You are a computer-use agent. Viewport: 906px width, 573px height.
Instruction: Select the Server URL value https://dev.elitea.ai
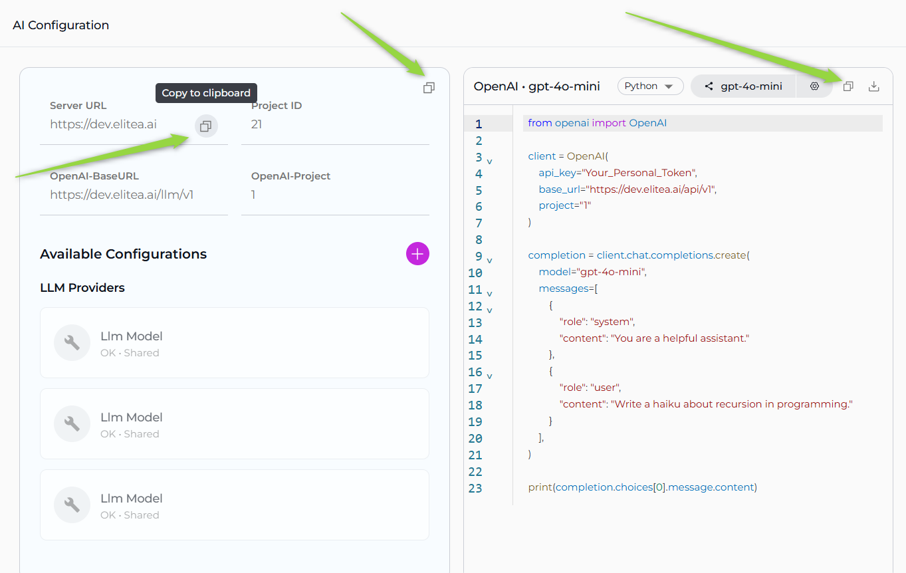coord(103,124)
